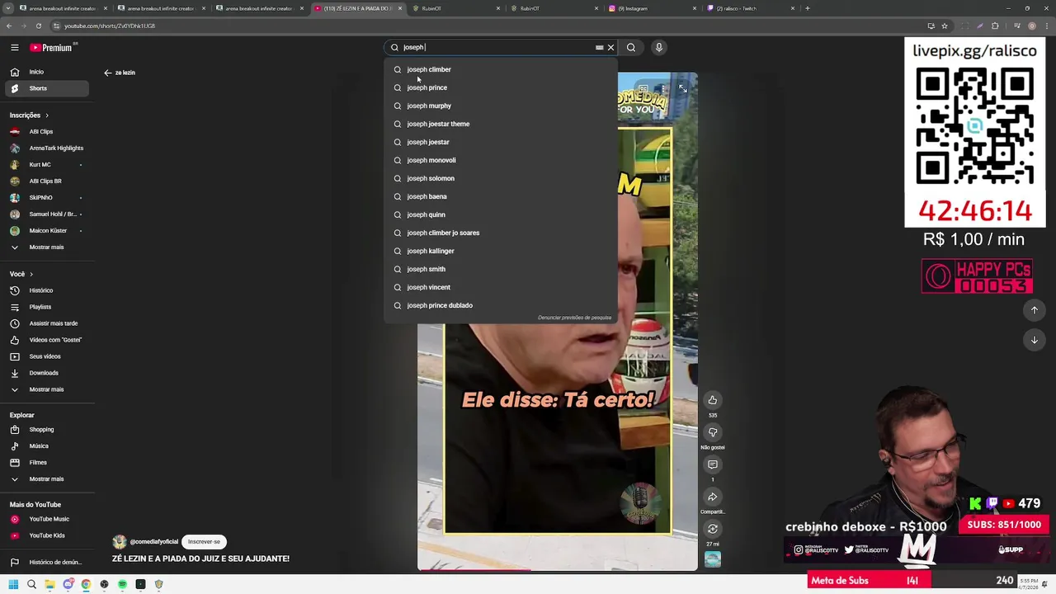Click the Short's sound thumbnail
Screen dimensions: 1056x594
(713, 559)
